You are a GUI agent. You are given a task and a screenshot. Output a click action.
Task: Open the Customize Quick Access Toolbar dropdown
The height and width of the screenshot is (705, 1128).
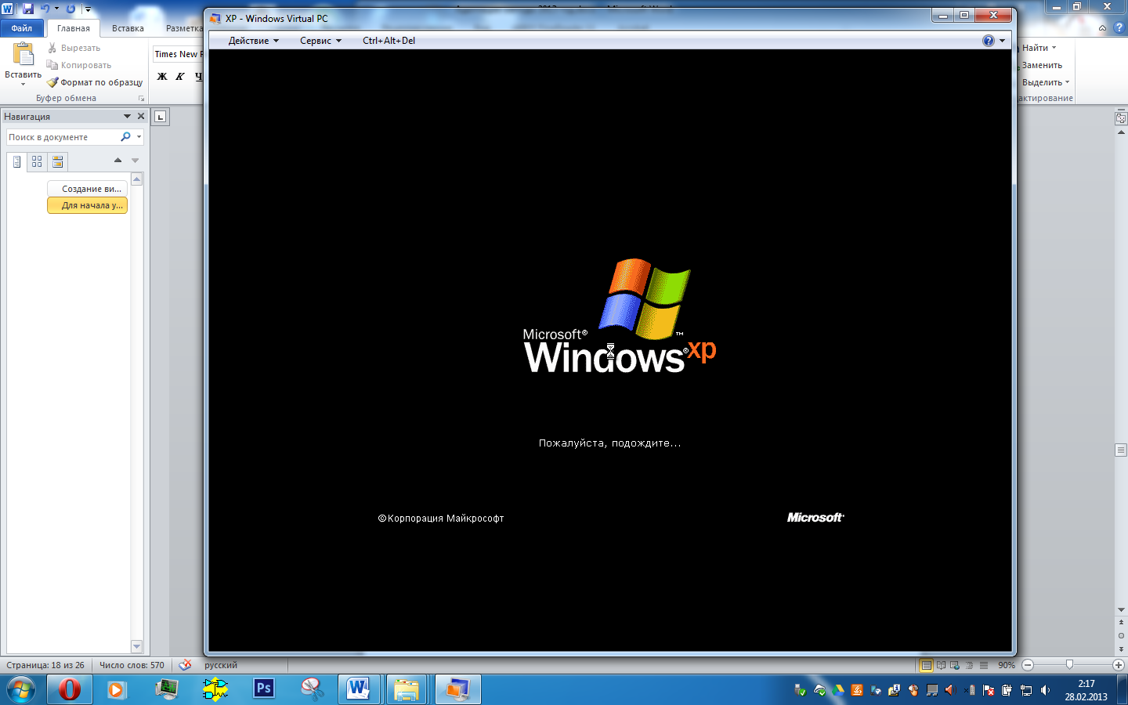click(88, 9)
